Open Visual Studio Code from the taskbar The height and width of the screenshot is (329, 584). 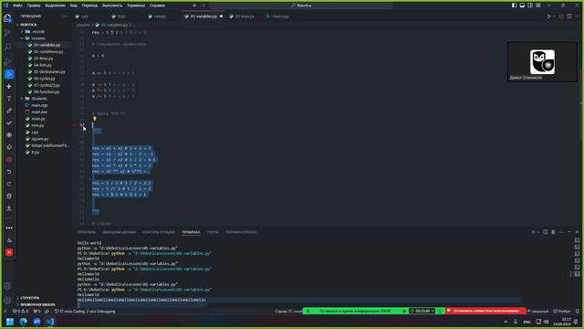tap(50, 322)
